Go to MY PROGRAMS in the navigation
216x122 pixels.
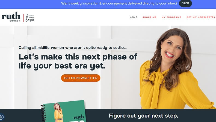[171, 17]
